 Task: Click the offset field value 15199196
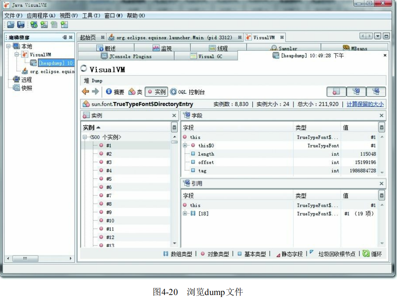click(x=365, y=162)
